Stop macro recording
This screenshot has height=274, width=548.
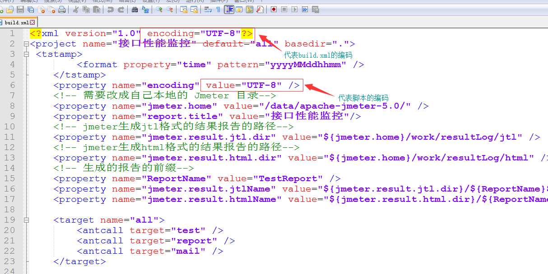pos(284,9)
